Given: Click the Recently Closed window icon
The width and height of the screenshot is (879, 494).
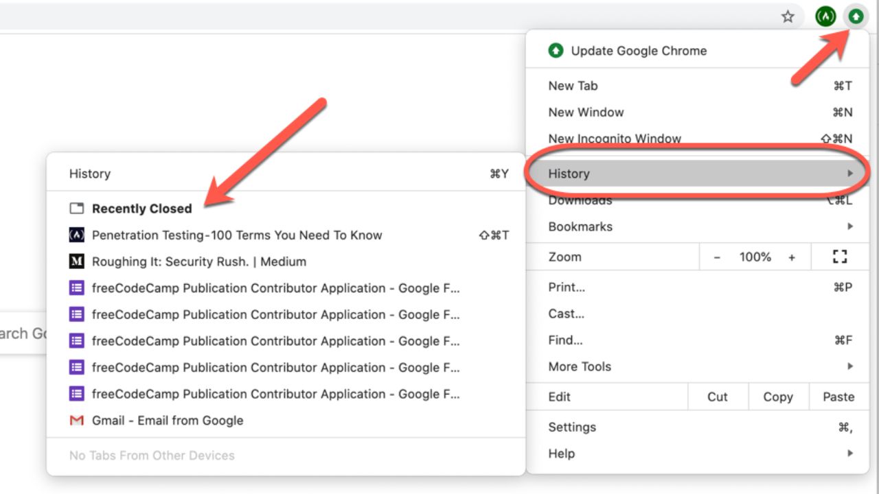Looking at the screenshot, I should (76, 209).
